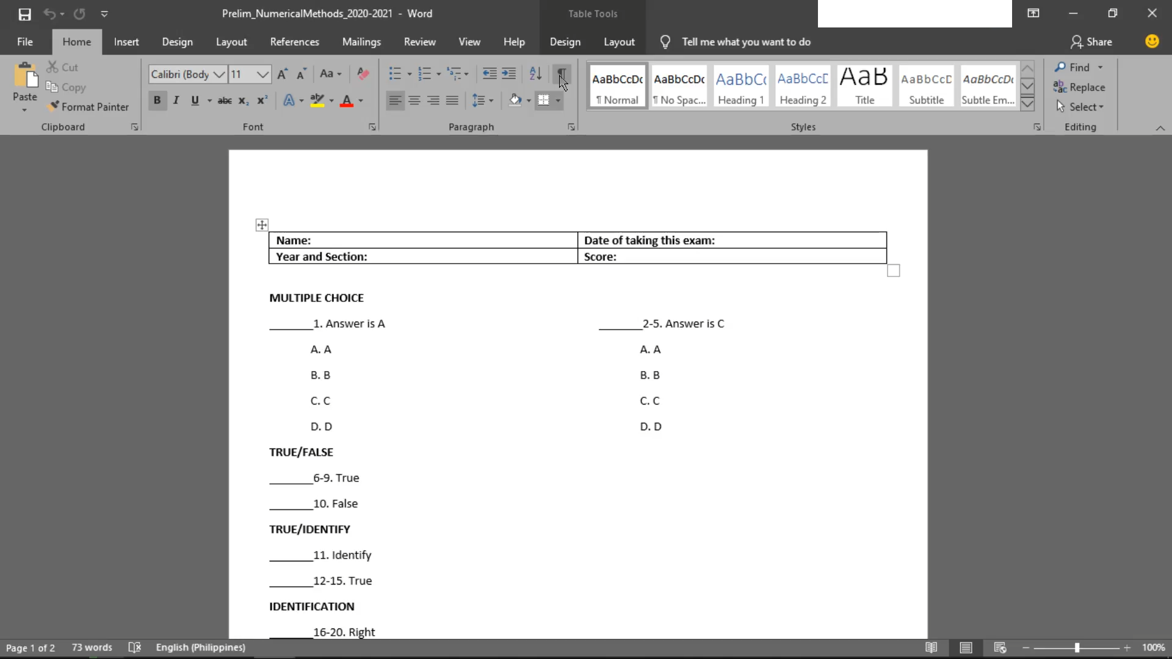This screenshot has height=659, width=1172.
Task: Click the Save icon in title bar
Action: tap(24, 13)
